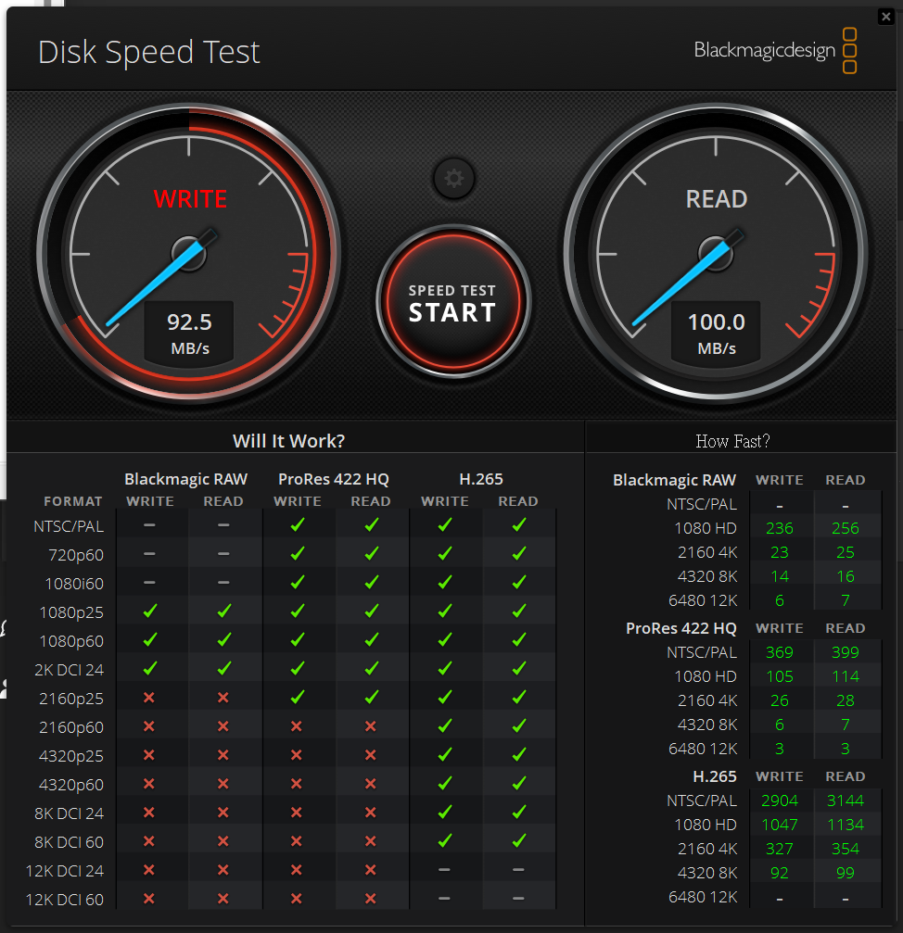Click ProRes 422 HQ write checkmark for NTSC/PAL
903x933 pixels.
298,525
